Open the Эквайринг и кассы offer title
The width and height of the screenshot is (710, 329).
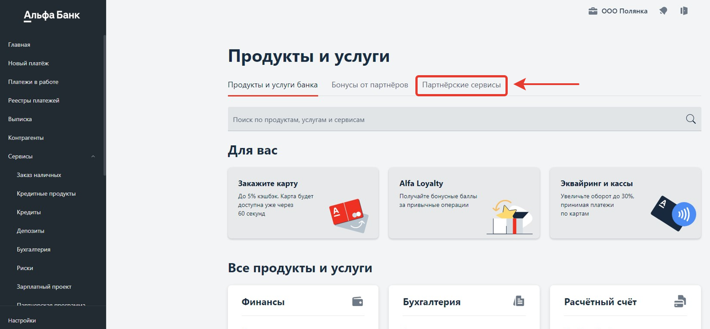click(x=596, y=183)
